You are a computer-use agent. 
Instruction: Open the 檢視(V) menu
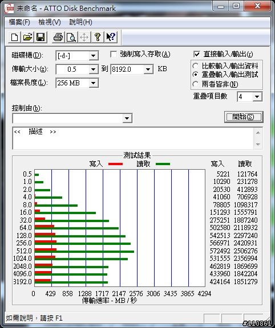(x=50, y=22)
